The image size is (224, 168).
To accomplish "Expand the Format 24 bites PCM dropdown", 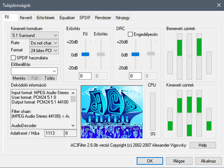I will coord(44,50).
